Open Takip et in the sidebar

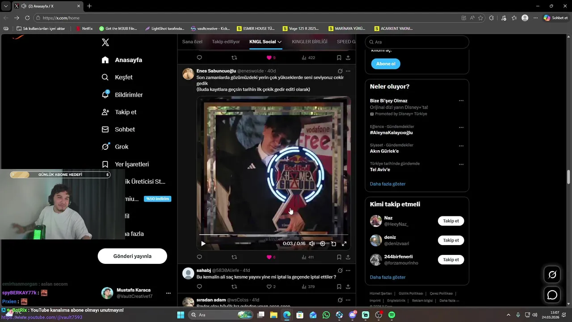[119, 112]
